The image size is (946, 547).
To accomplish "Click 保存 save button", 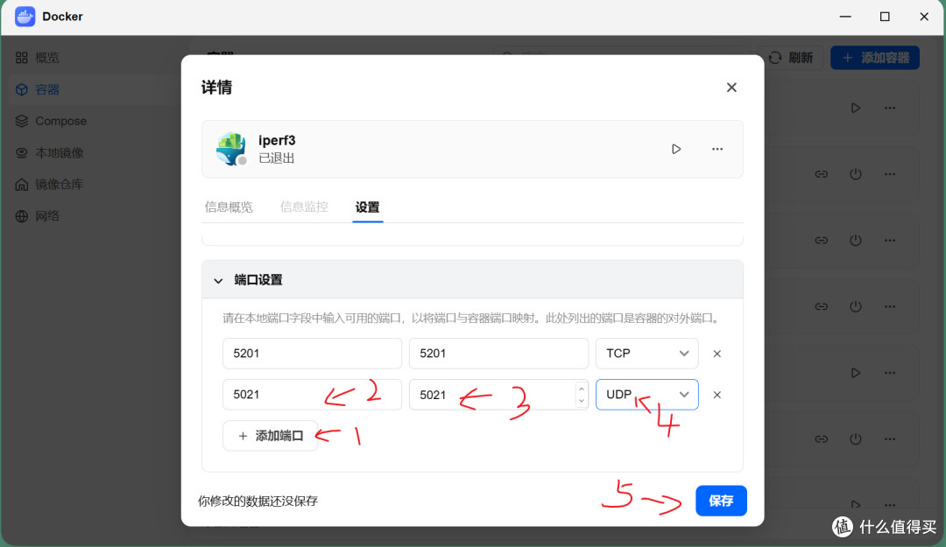I will 721,501.
